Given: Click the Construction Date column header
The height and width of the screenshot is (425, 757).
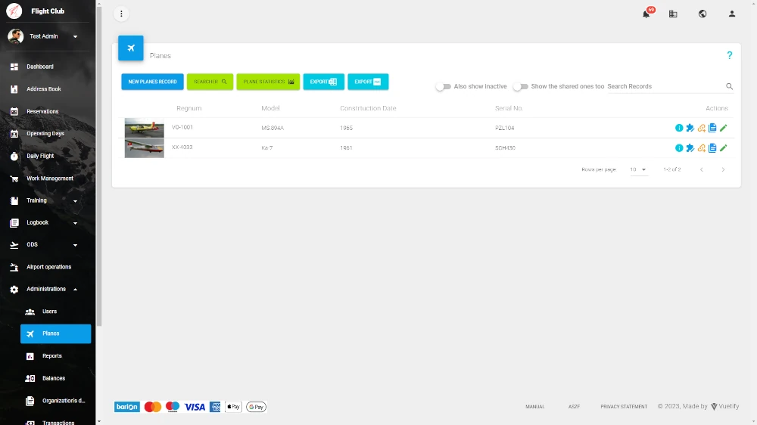Looking at the screenshot, I should click(368, 109).
